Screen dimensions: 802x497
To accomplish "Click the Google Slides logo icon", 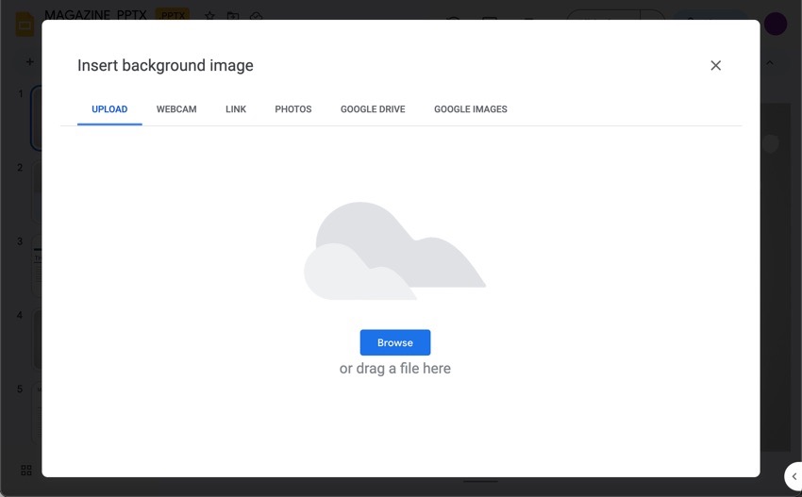I will tap(24, 25).
